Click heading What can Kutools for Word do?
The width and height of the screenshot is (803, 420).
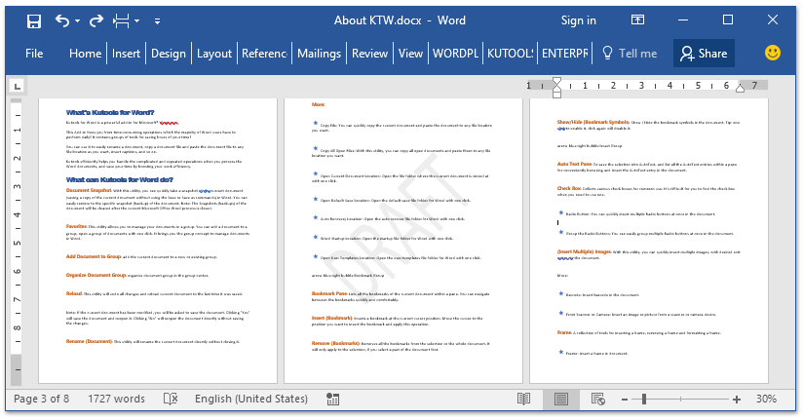119,179
